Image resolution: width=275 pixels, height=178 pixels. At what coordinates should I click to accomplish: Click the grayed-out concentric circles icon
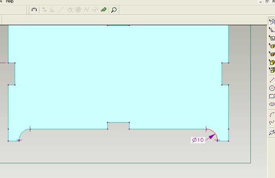coord(79,10)
